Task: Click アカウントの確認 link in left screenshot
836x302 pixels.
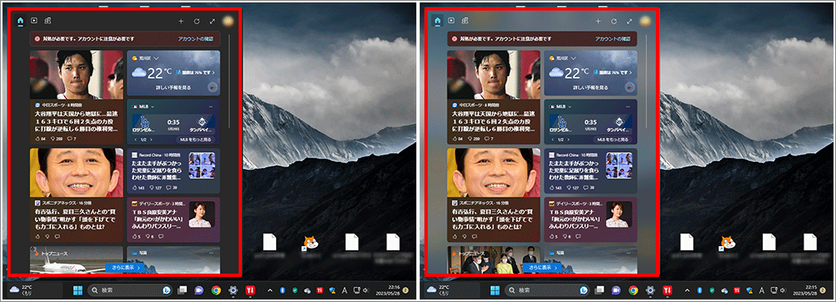Action: pyautogui.click(x=196, y=39)
